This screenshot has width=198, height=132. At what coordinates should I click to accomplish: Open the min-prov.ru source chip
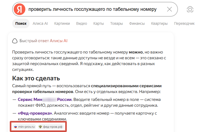point(25,127)
